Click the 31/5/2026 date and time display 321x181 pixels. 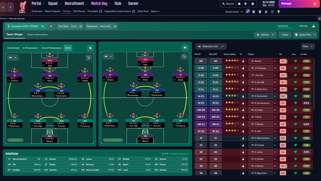tap(268, 4)
